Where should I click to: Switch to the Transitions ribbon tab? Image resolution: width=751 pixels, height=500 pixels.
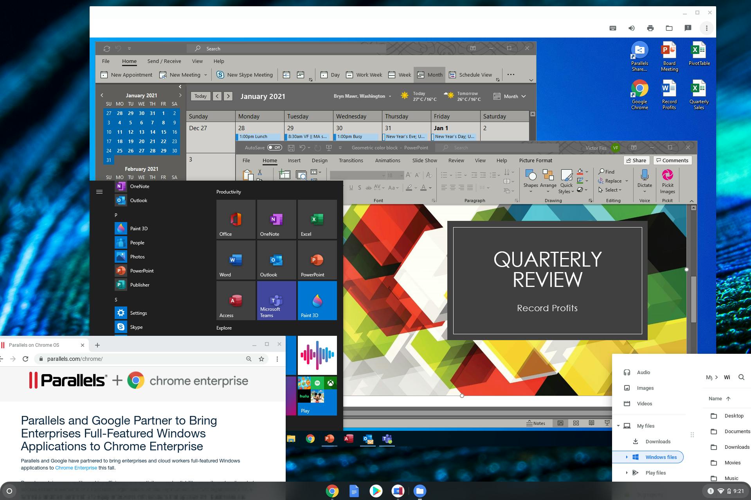tap(351, 160)
